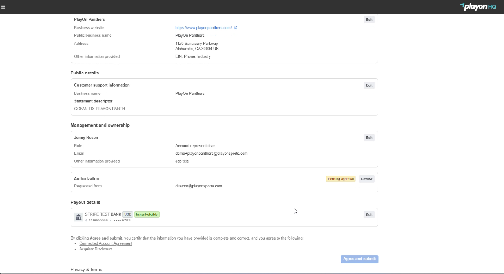Viewport: 504px width, 274px height.
Task: Open the Privacy link
Action: 78,270
